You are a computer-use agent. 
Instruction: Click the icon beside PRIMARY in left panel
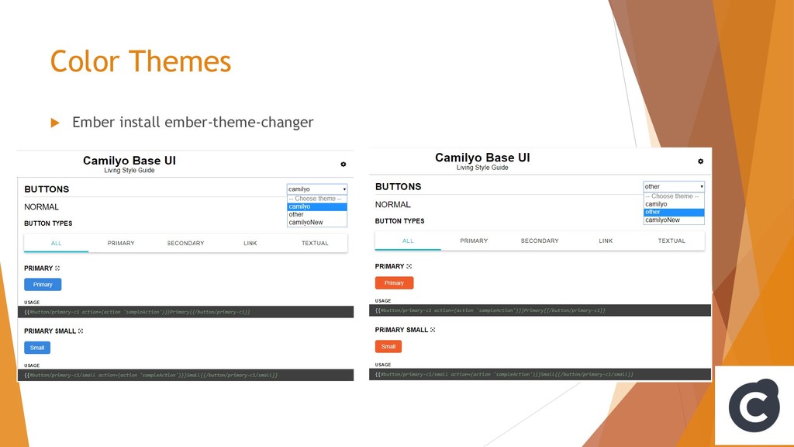tap(57, 268)
